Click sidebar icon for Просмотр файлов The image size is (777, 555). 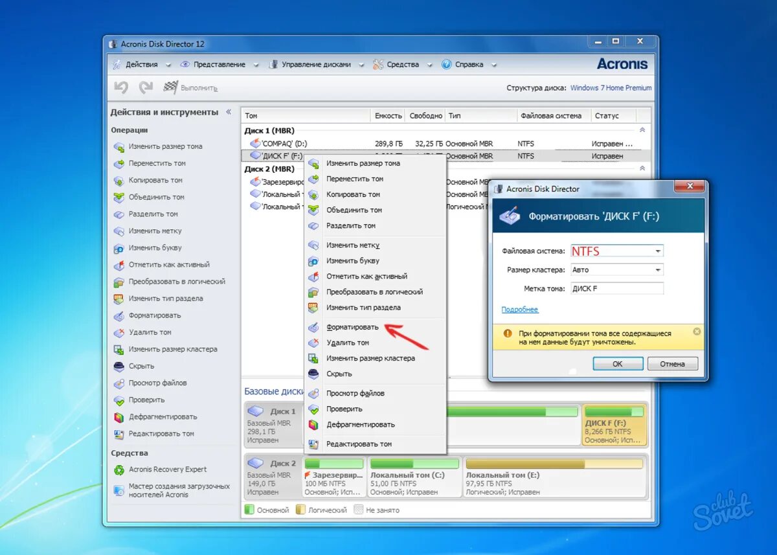(118, 383)
